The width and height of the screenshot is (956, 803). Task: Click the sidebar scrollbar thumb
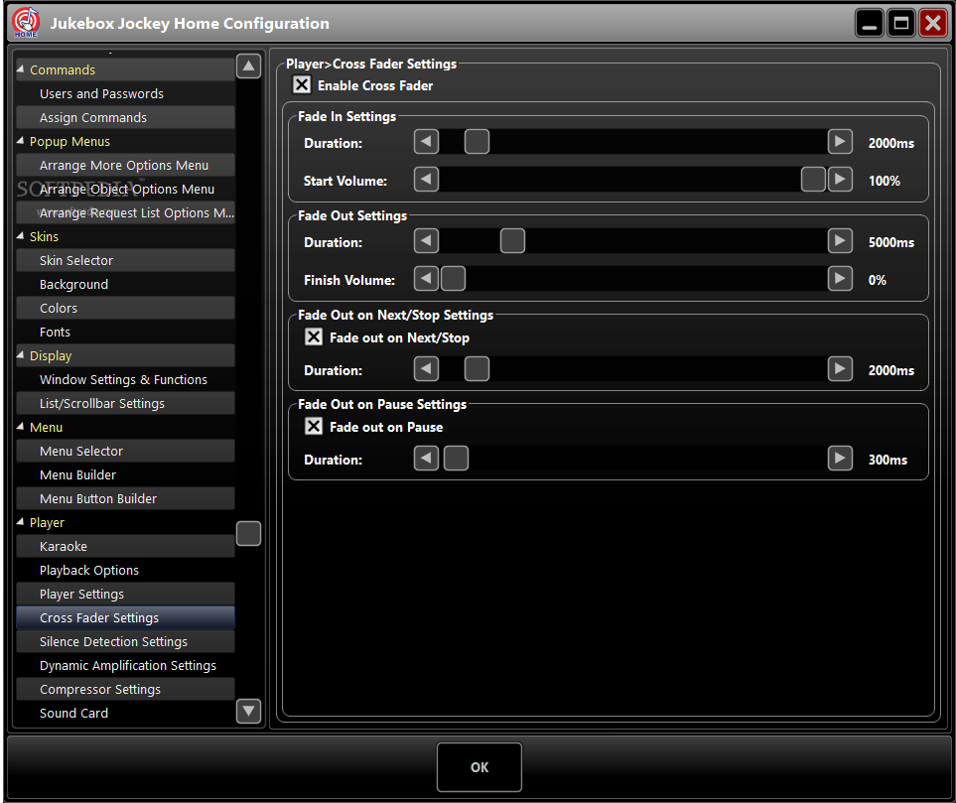click(x=248, y=533)
